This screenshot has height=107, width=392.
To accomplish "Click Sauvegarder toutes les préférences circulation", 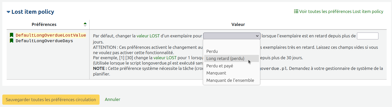I will pyautogui.click(x=51, y=100).
